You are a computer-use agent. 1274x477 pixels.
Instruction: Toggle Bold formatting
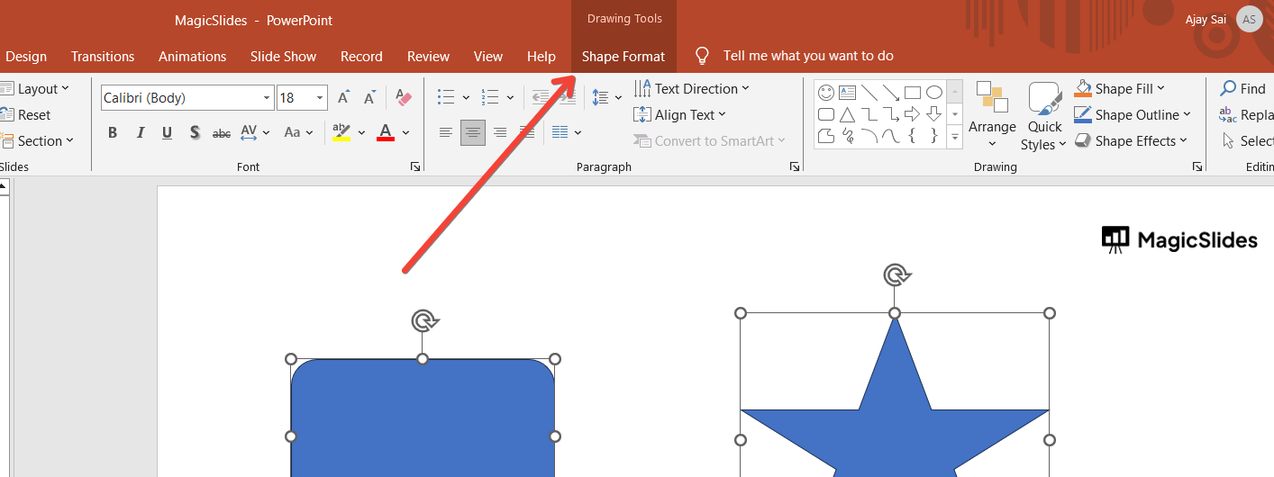113,133
